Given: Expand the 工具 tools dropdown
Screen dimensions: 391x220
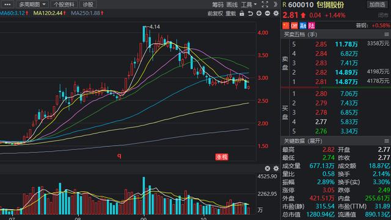Looking at the screenshot, I should click(249, 4).
